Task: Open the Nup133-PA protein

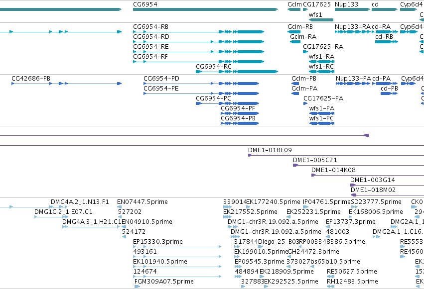Action: [x=353, y=84]
